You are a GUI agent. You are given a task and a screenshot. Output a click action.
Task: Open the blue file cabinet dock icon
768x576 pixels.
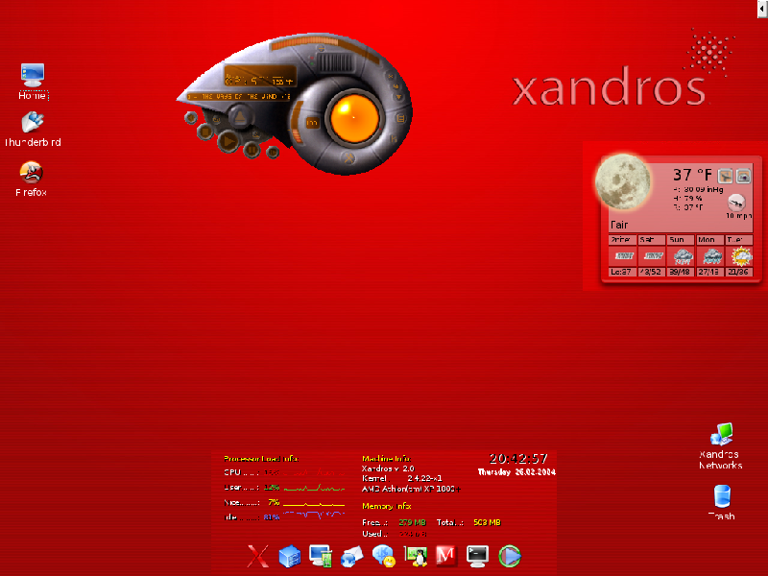pos(290,557)
